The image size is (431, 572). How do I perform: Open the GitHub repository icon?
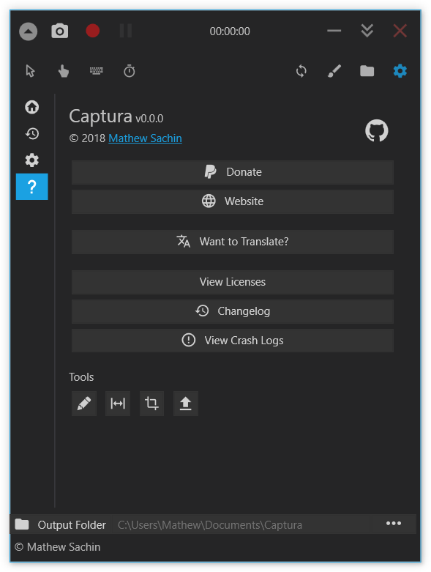click(x=377, y=130)
